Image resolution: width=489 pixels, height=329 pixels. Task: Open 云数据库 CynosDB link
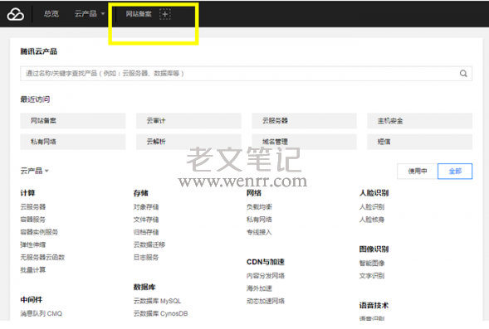[160, 313]
